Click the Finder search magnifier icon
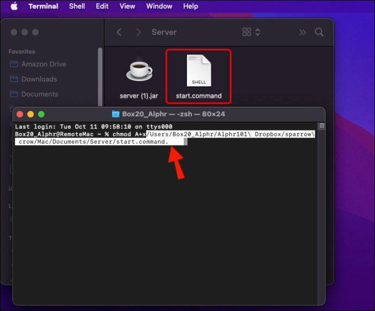 [319, 32]
